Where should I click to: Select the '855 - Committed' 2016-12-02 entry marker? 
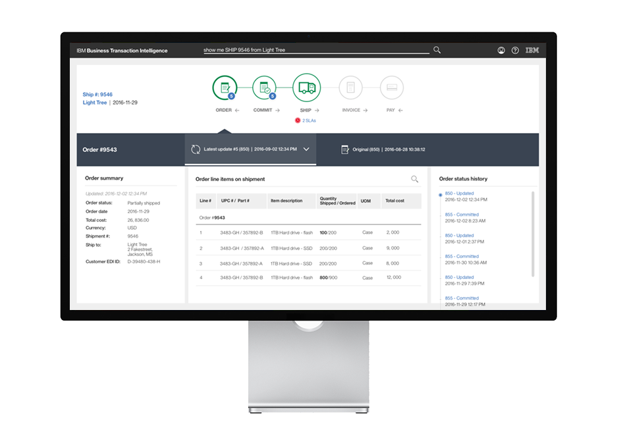440,215
